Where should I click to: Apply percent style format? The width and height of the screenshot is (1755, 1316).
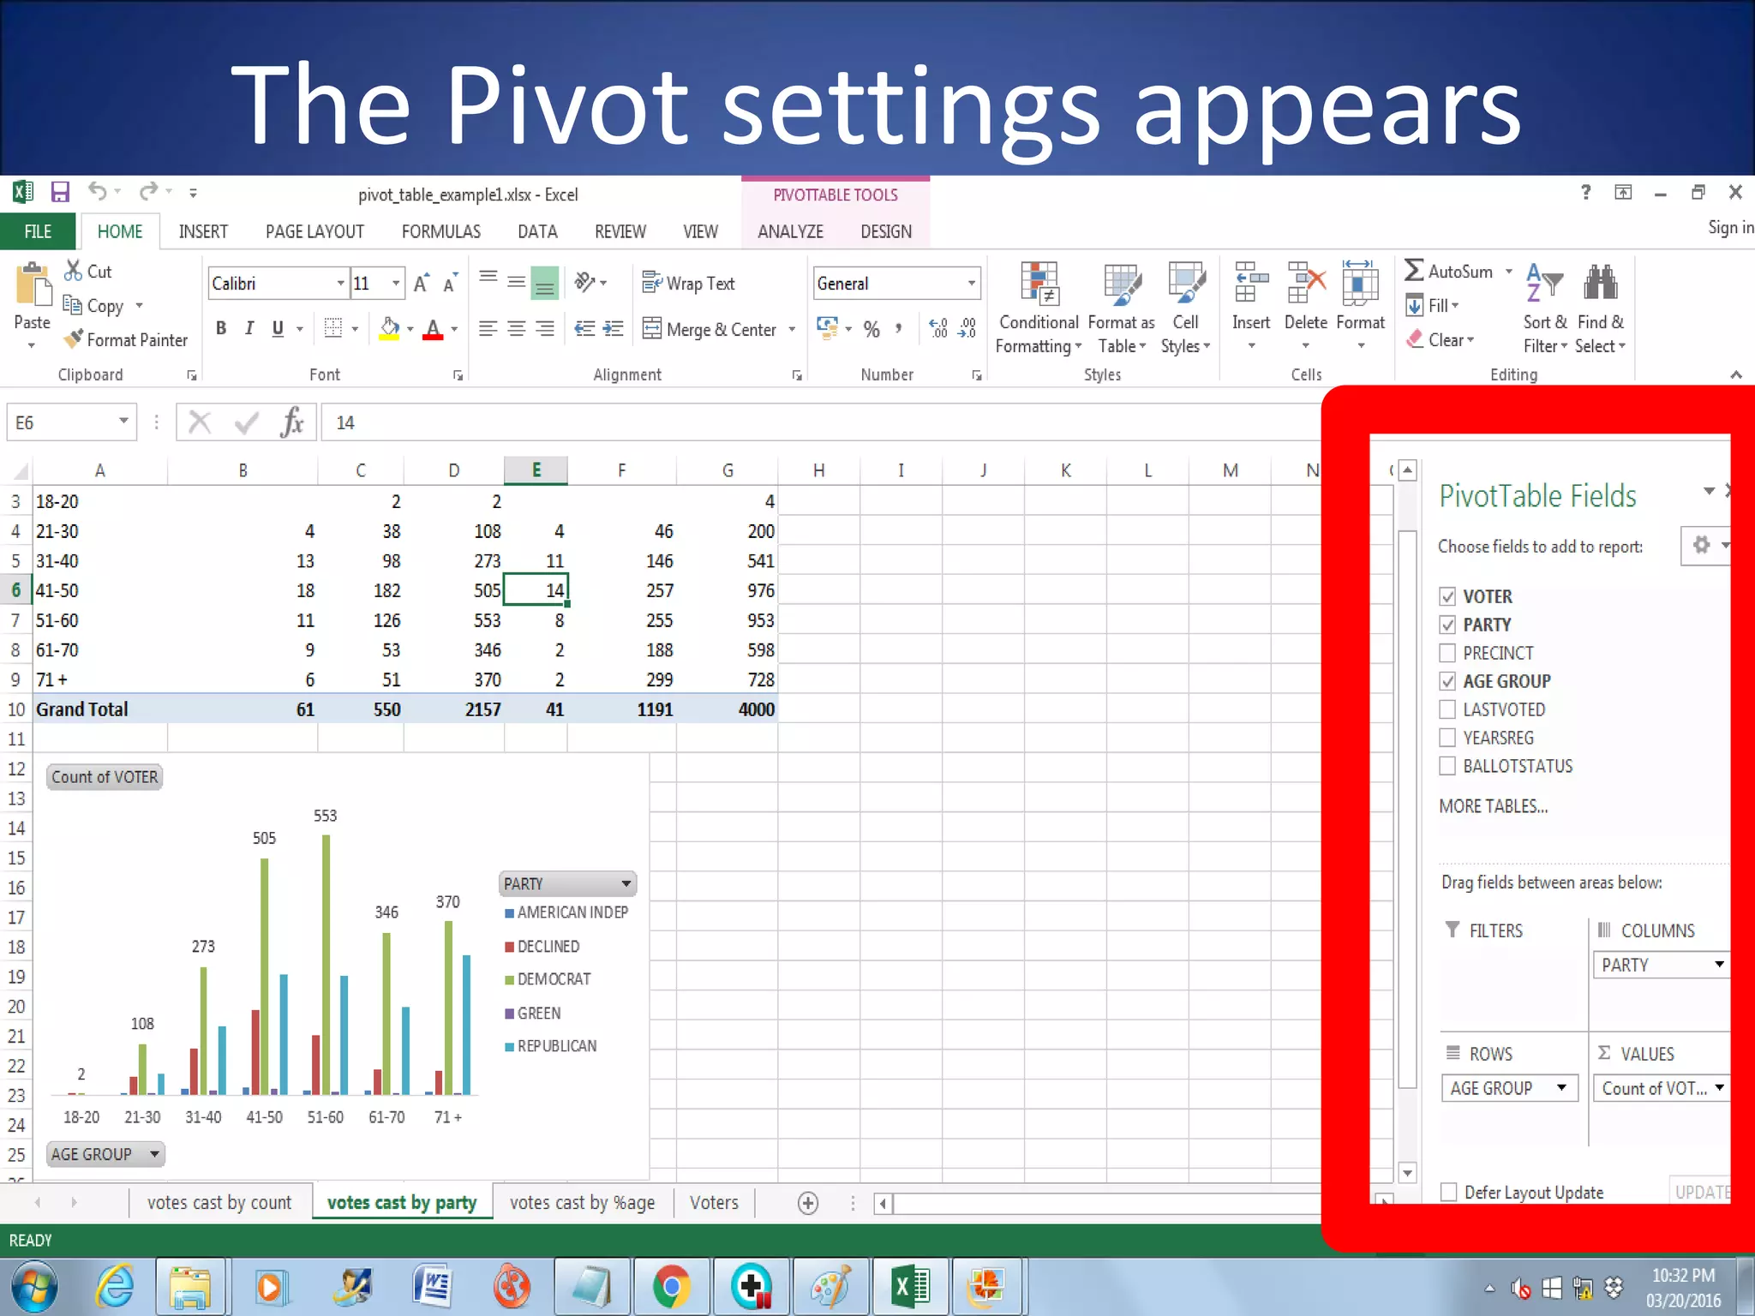(x=872, y=329)
